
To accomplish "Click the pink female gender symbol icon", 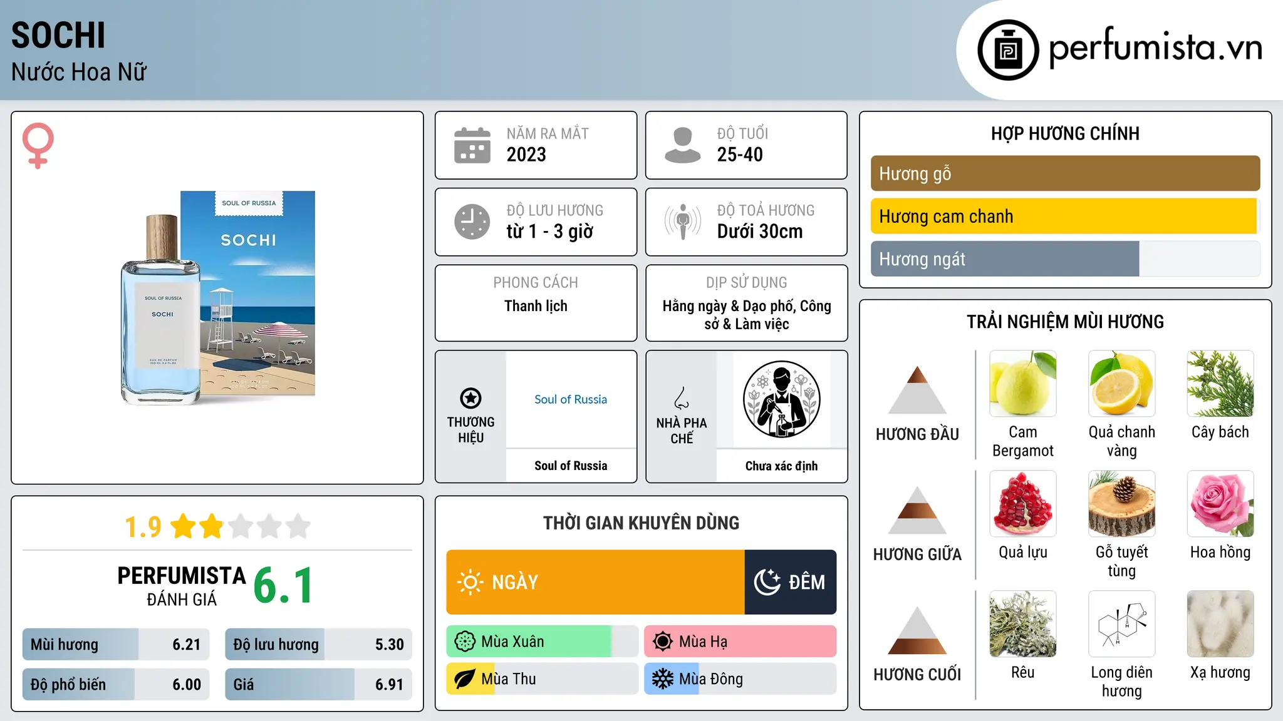I will [38, 145].
